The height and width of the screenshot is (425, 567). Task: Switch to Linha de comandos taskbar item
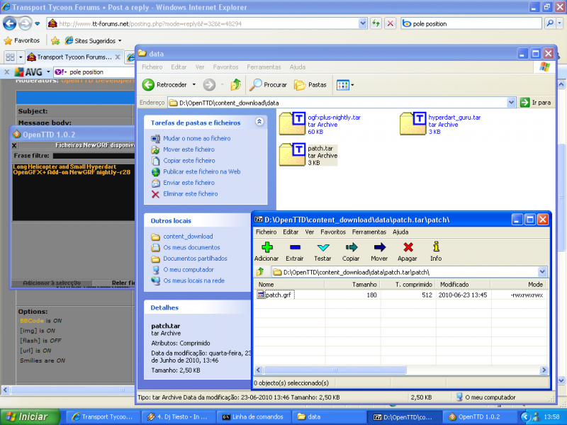pyautogui.click(x=252, y=416)
